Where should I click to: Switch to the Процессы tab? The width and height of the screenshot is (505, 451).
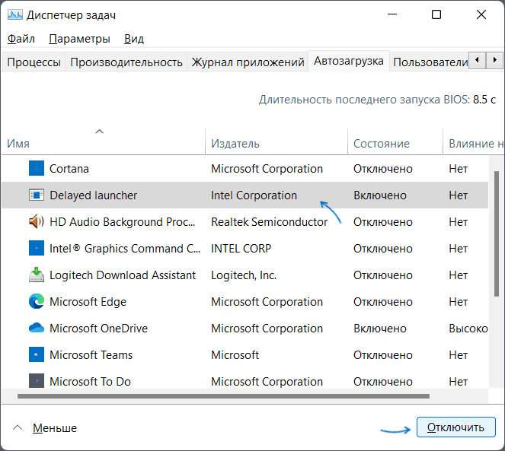coord(34,62)
